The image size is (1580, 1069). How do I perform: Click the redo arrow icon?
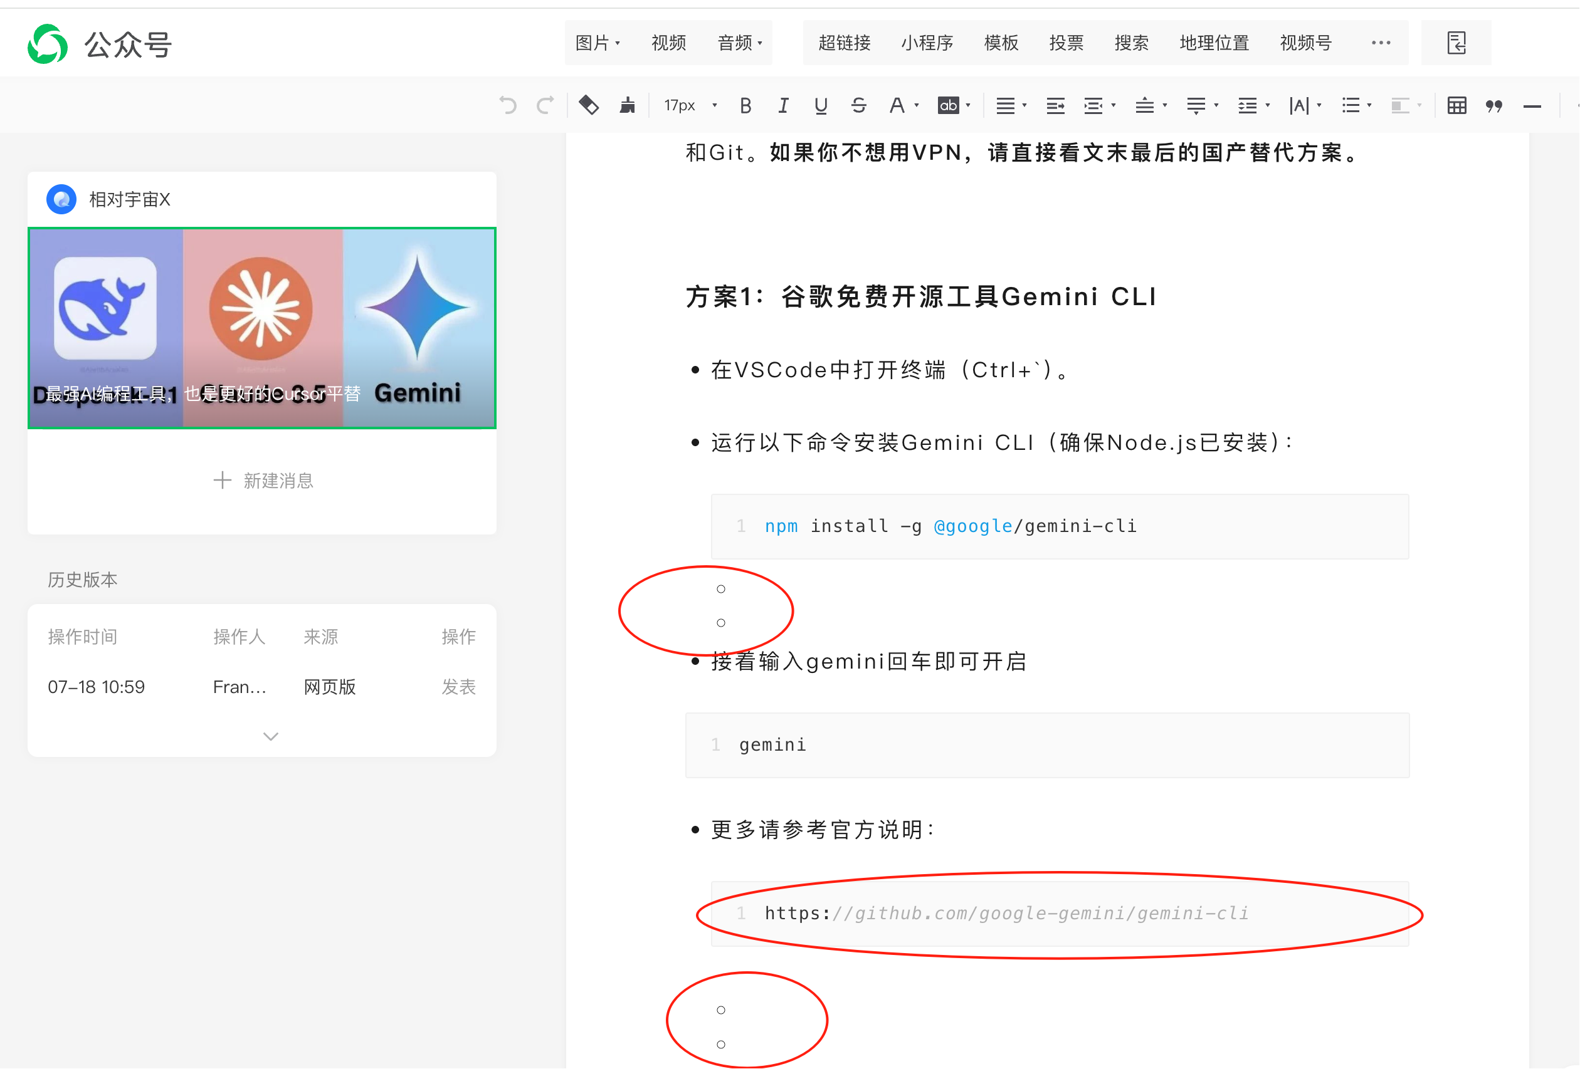click(x=545, y=105)
